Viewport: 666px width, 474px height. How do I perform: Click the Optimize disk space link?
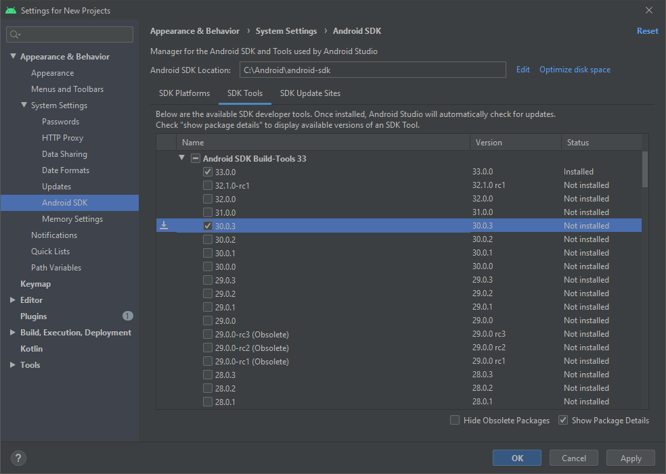tap(575, 70)
